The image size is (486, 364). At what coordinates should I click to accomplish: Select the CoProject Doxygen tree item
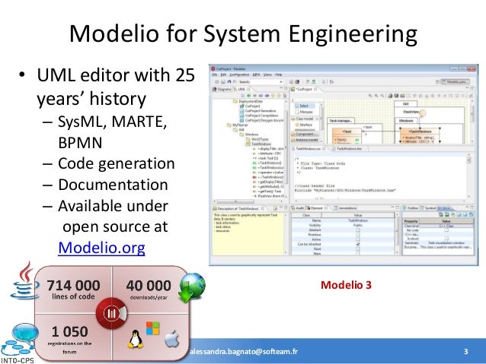tap(261, 120)
